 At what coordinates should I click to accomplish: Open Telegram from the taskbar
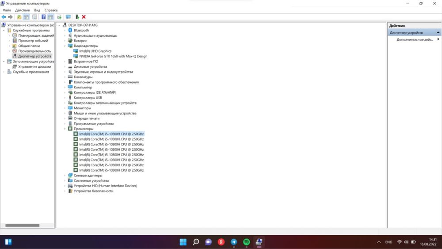tap(234, 242)
